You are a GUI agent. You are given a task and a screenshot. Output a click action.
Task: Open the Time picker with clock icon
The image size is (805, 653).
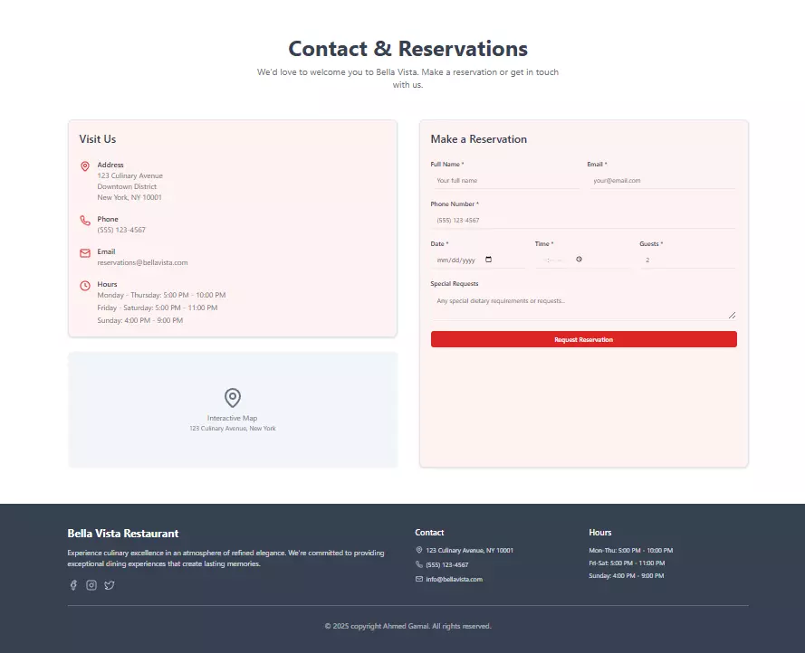[577, 259]
